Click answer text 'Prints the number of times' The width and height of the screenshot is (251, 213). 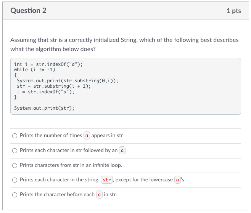(x=51, y=136)
